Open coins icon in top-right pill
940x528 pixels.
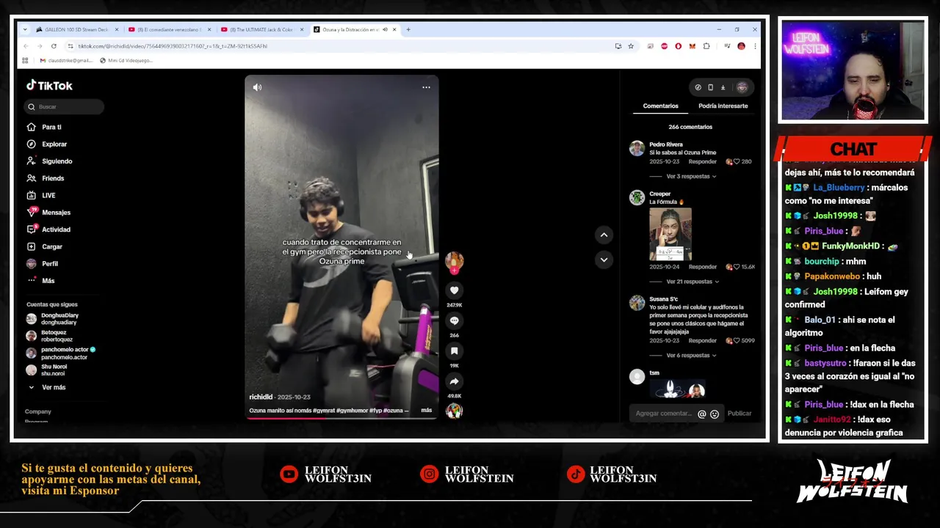(698, 87)
